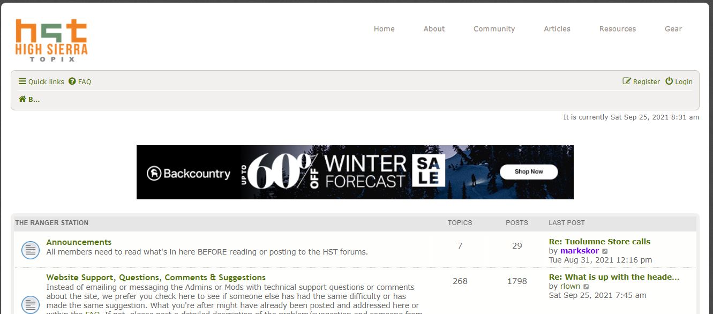Image resolution: width=713 pixels, height=314 pixels.
Task: Open last post Re: What is up with the heade...
Action: click(x=614, y=277)
